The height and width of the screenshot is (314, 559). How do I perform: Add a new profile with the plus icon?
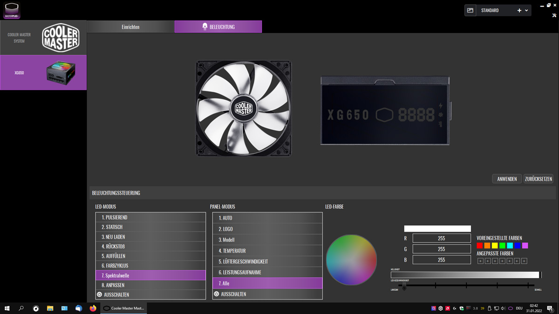[519, 11]
